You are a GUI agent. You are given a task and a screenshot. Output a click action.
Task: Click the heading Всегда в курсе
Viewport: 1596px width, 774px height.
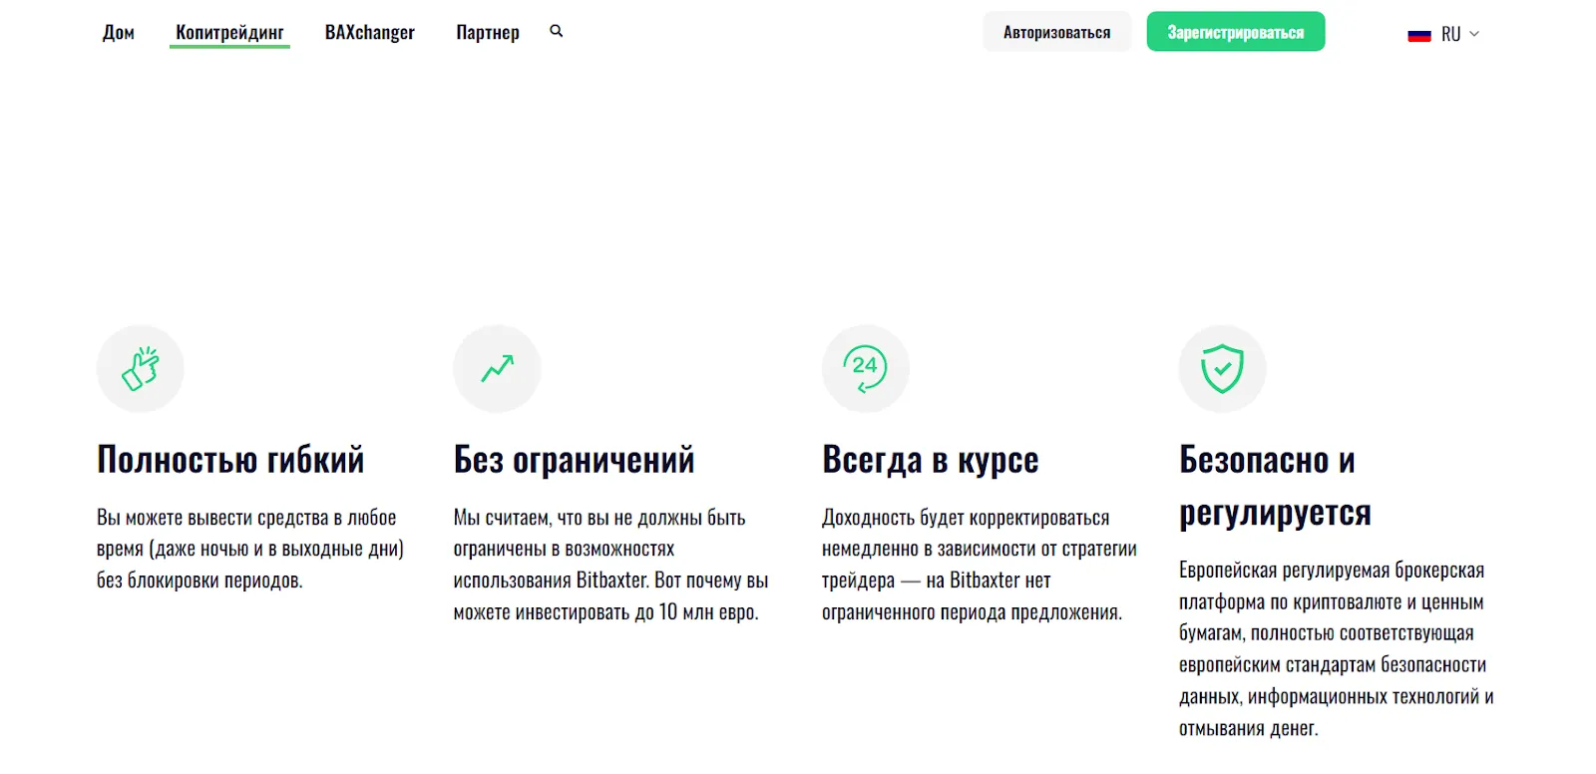point(930,460)
